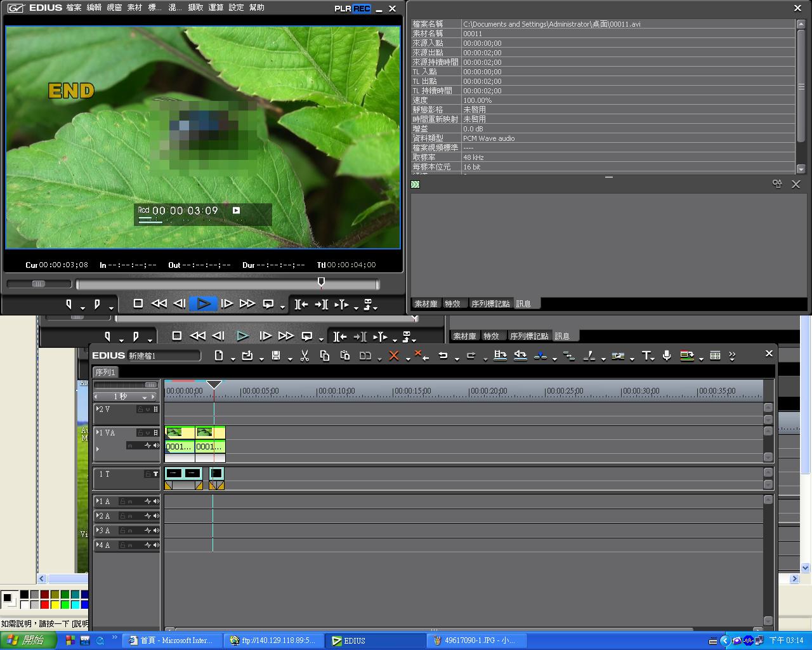
Task: Click the REC mode button
Action: tap(362, 8)
